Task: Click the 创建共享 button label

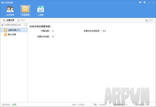Action: pos(10,20)
